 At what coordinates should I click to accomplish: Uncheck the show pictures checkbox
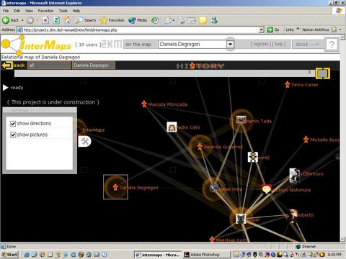(x=13, y=135)
